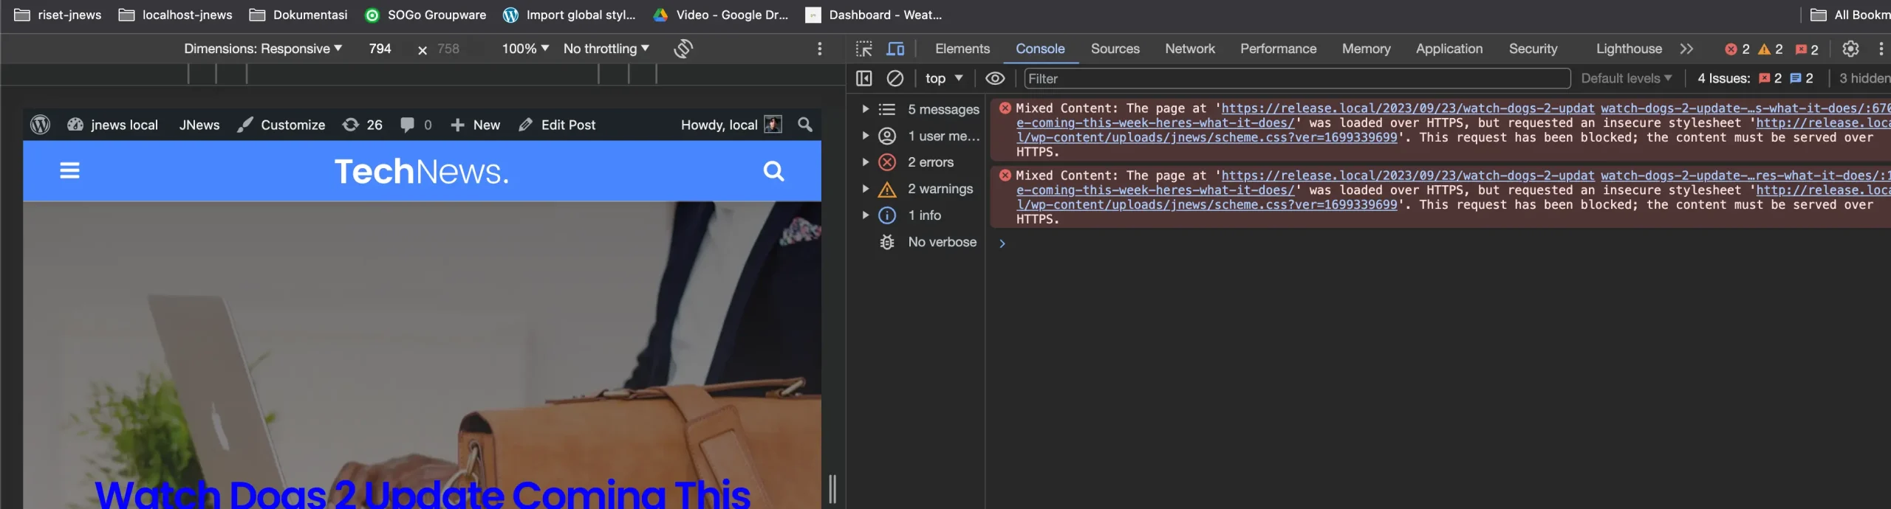Click the viewport resize handle beside the page
The height and width of the screenshot is (509, 1891).
click(x=832, y=488)
